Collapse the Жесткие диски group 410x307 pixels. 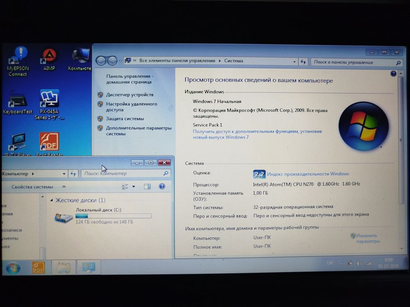[51, 200]
